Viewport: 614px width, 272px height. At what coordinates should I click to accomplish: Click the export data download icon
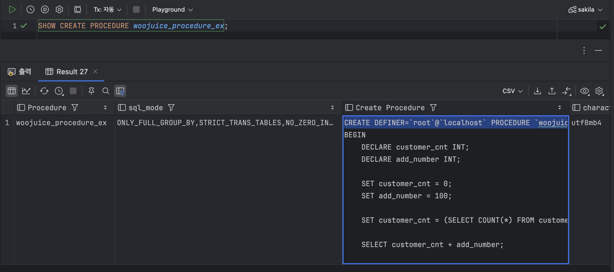538,91
